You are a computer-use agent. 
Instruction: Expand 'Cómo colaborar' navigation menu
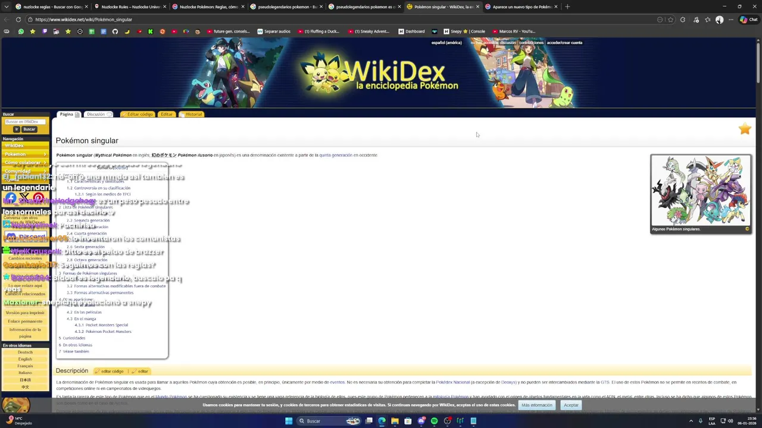point(25,162)
